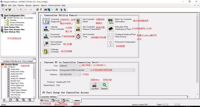Image resolution: width=200 pixels, height=107 pixels.
Task: Click the first blue transfer toolbar icon
Action: 61,9
